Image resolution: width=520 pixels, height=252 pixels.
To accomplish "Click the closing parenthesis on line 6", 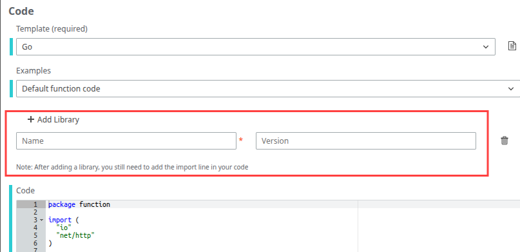I will click(50, 243).
